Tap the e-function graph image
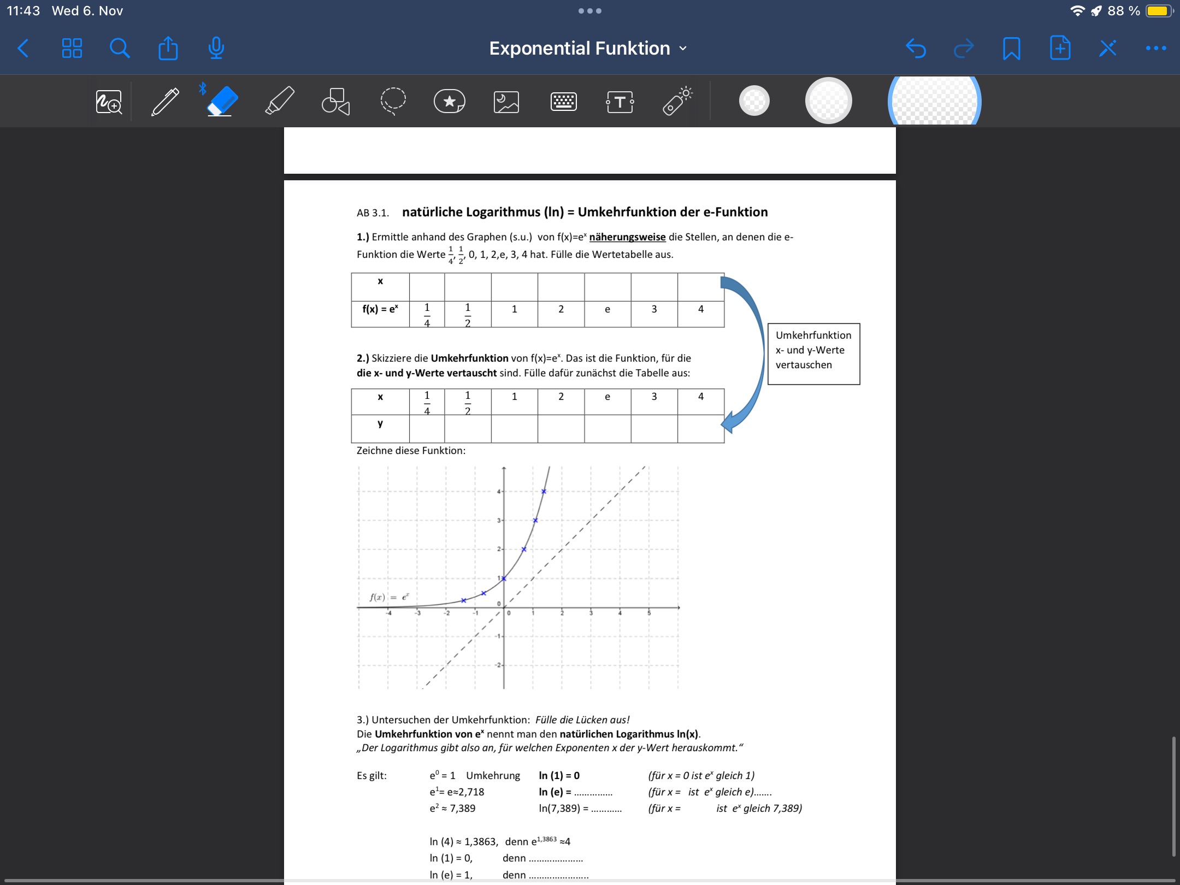This screenshot has height=885, width=1180. (x=518, y=577)
